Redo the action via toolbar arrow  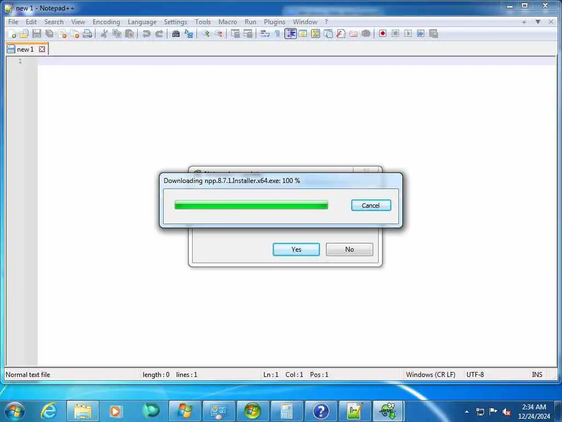click(159, 34)
